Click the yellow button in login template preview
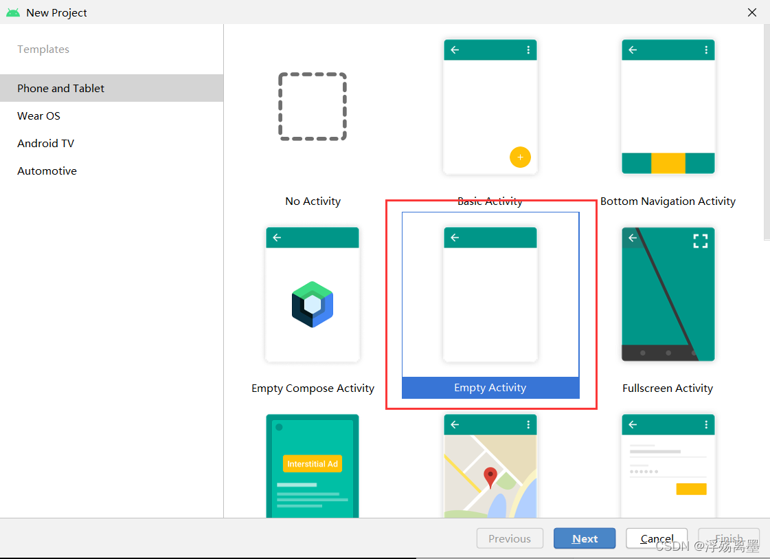Screen dimensions: 770x559 (691, 489)
